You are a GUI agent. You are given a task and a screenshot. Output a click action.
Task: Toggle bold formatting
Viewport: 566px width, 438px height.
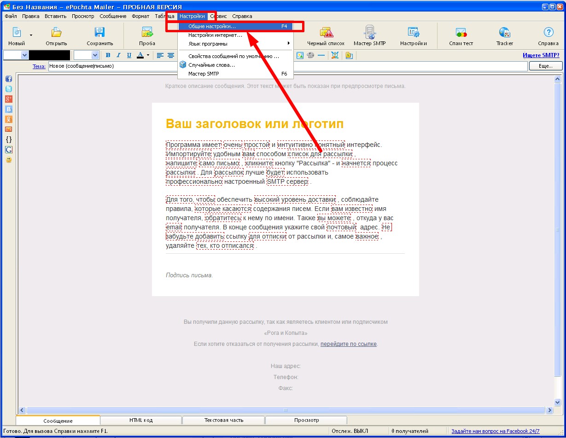point(108,55)
